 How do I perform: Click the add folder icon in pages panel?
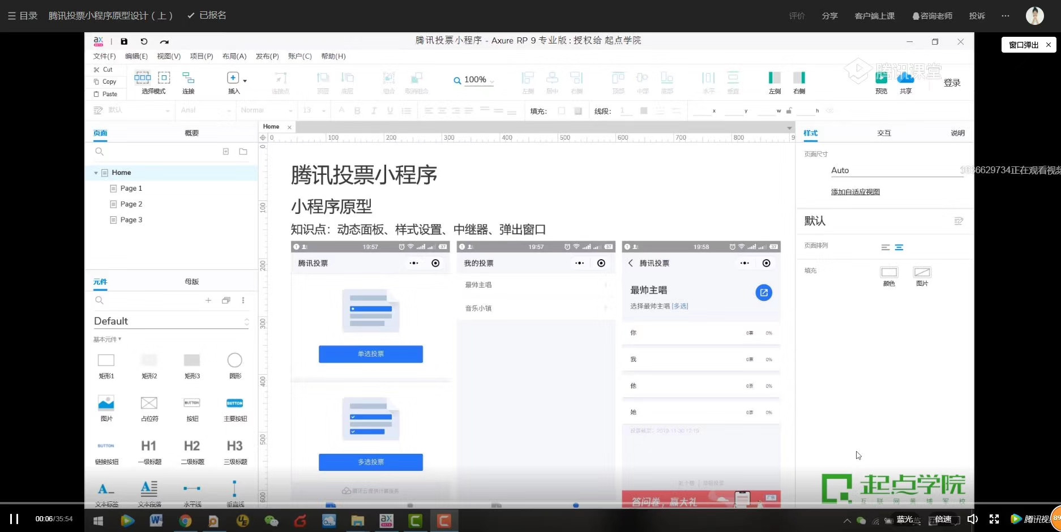(x=243, y=152)
